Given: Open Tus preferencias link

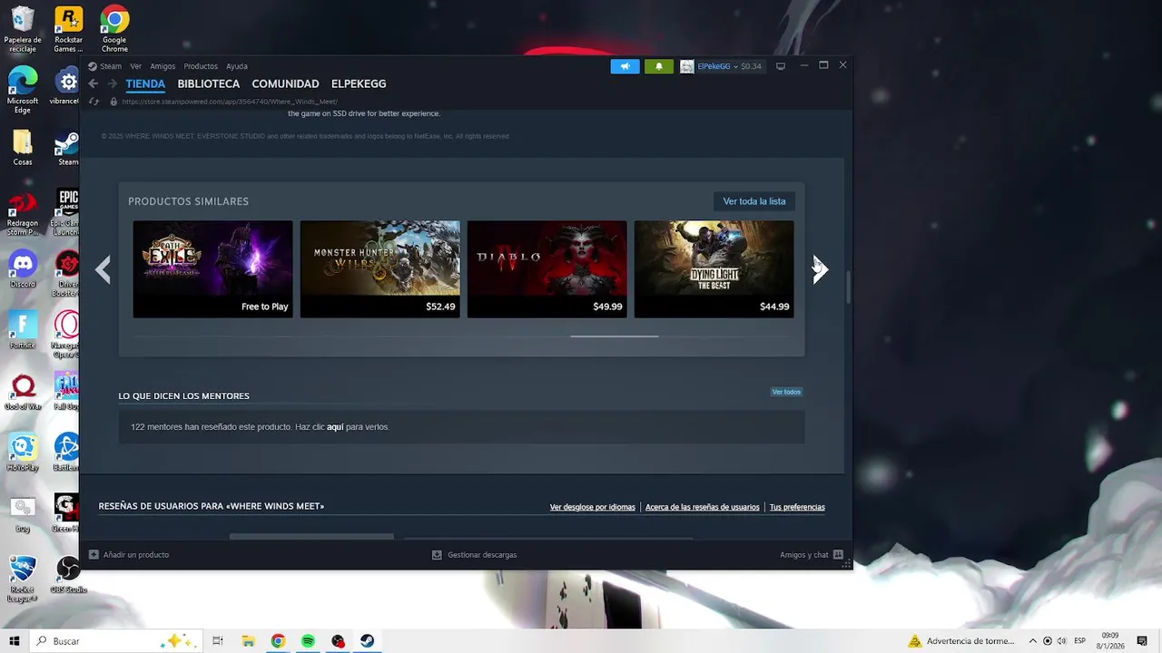Looking at the screenshot, I should click(x=797, y=507).
